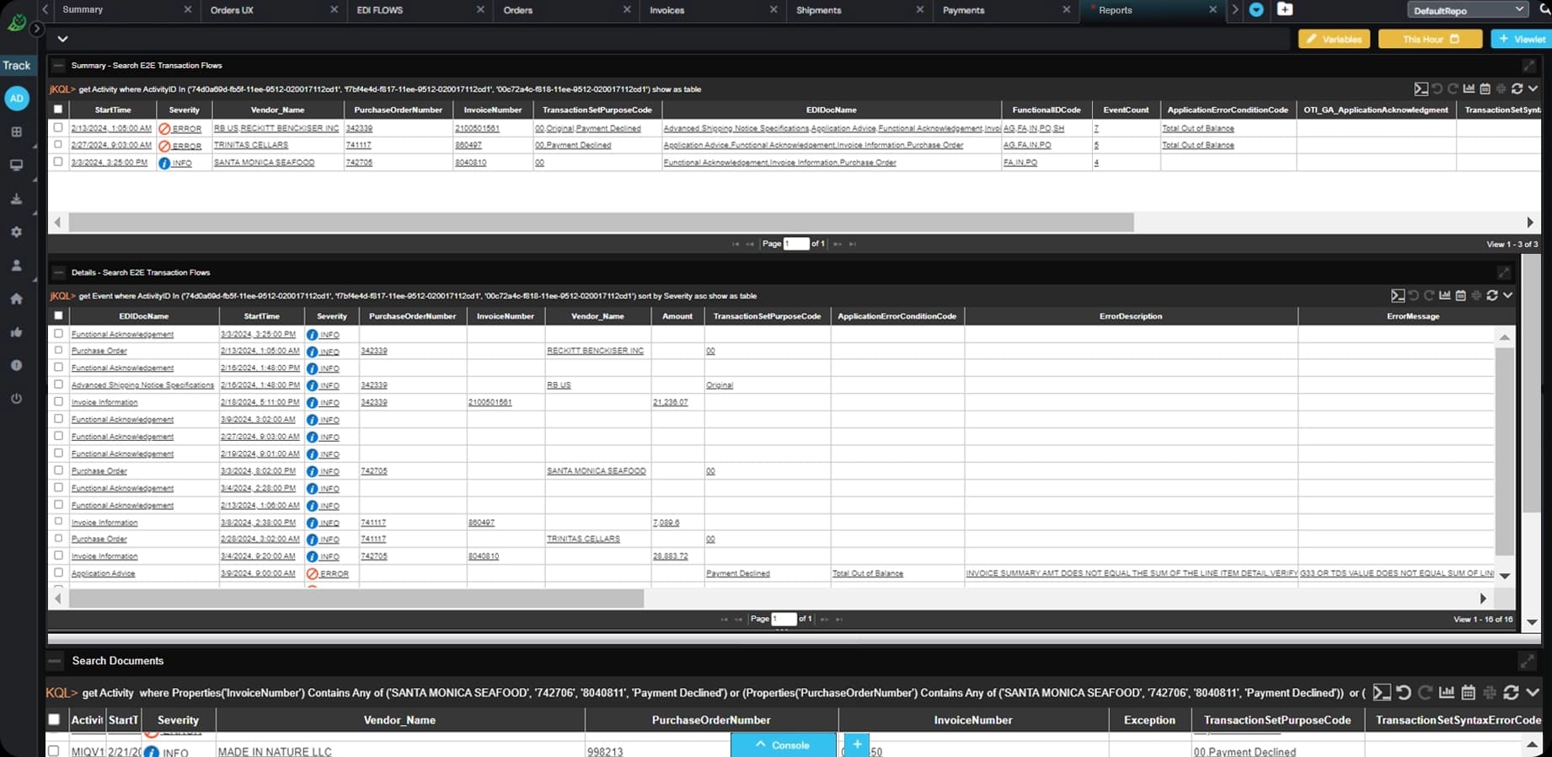Collapse the Details - Search E2E Transaction Flows viewlet
This screenshot has width=1552, height=757.
click(58, 272)
